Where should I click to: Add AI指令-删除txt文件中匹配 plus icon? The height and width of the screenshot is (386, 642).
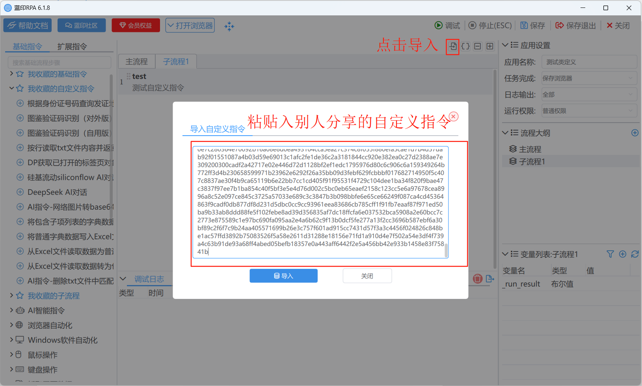click(20, 281)
